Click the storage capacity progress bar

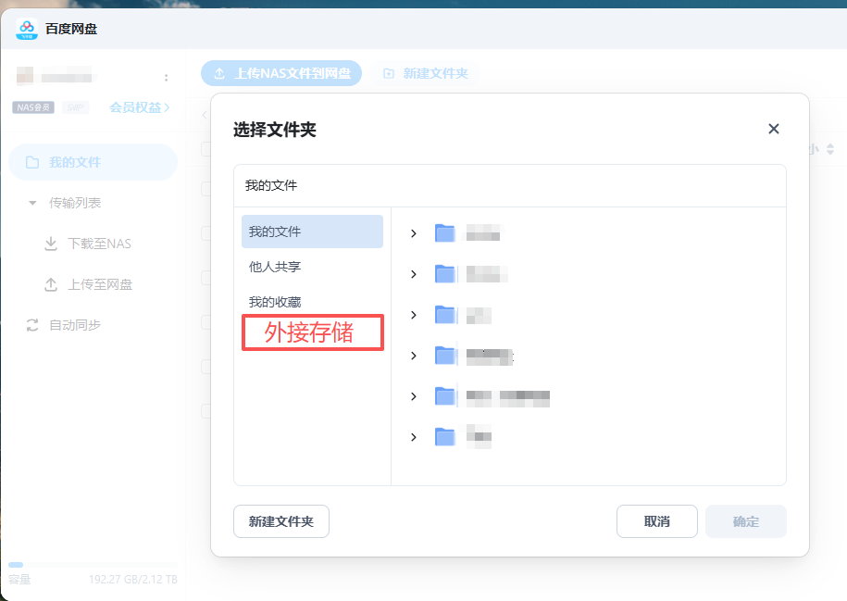coord(93,565)
